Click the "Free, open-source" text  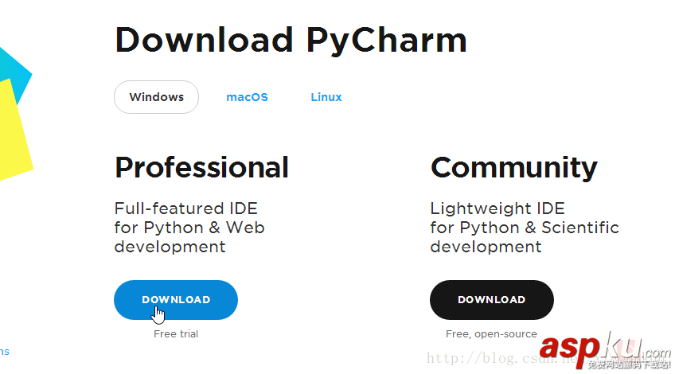(x=491, y=334)
